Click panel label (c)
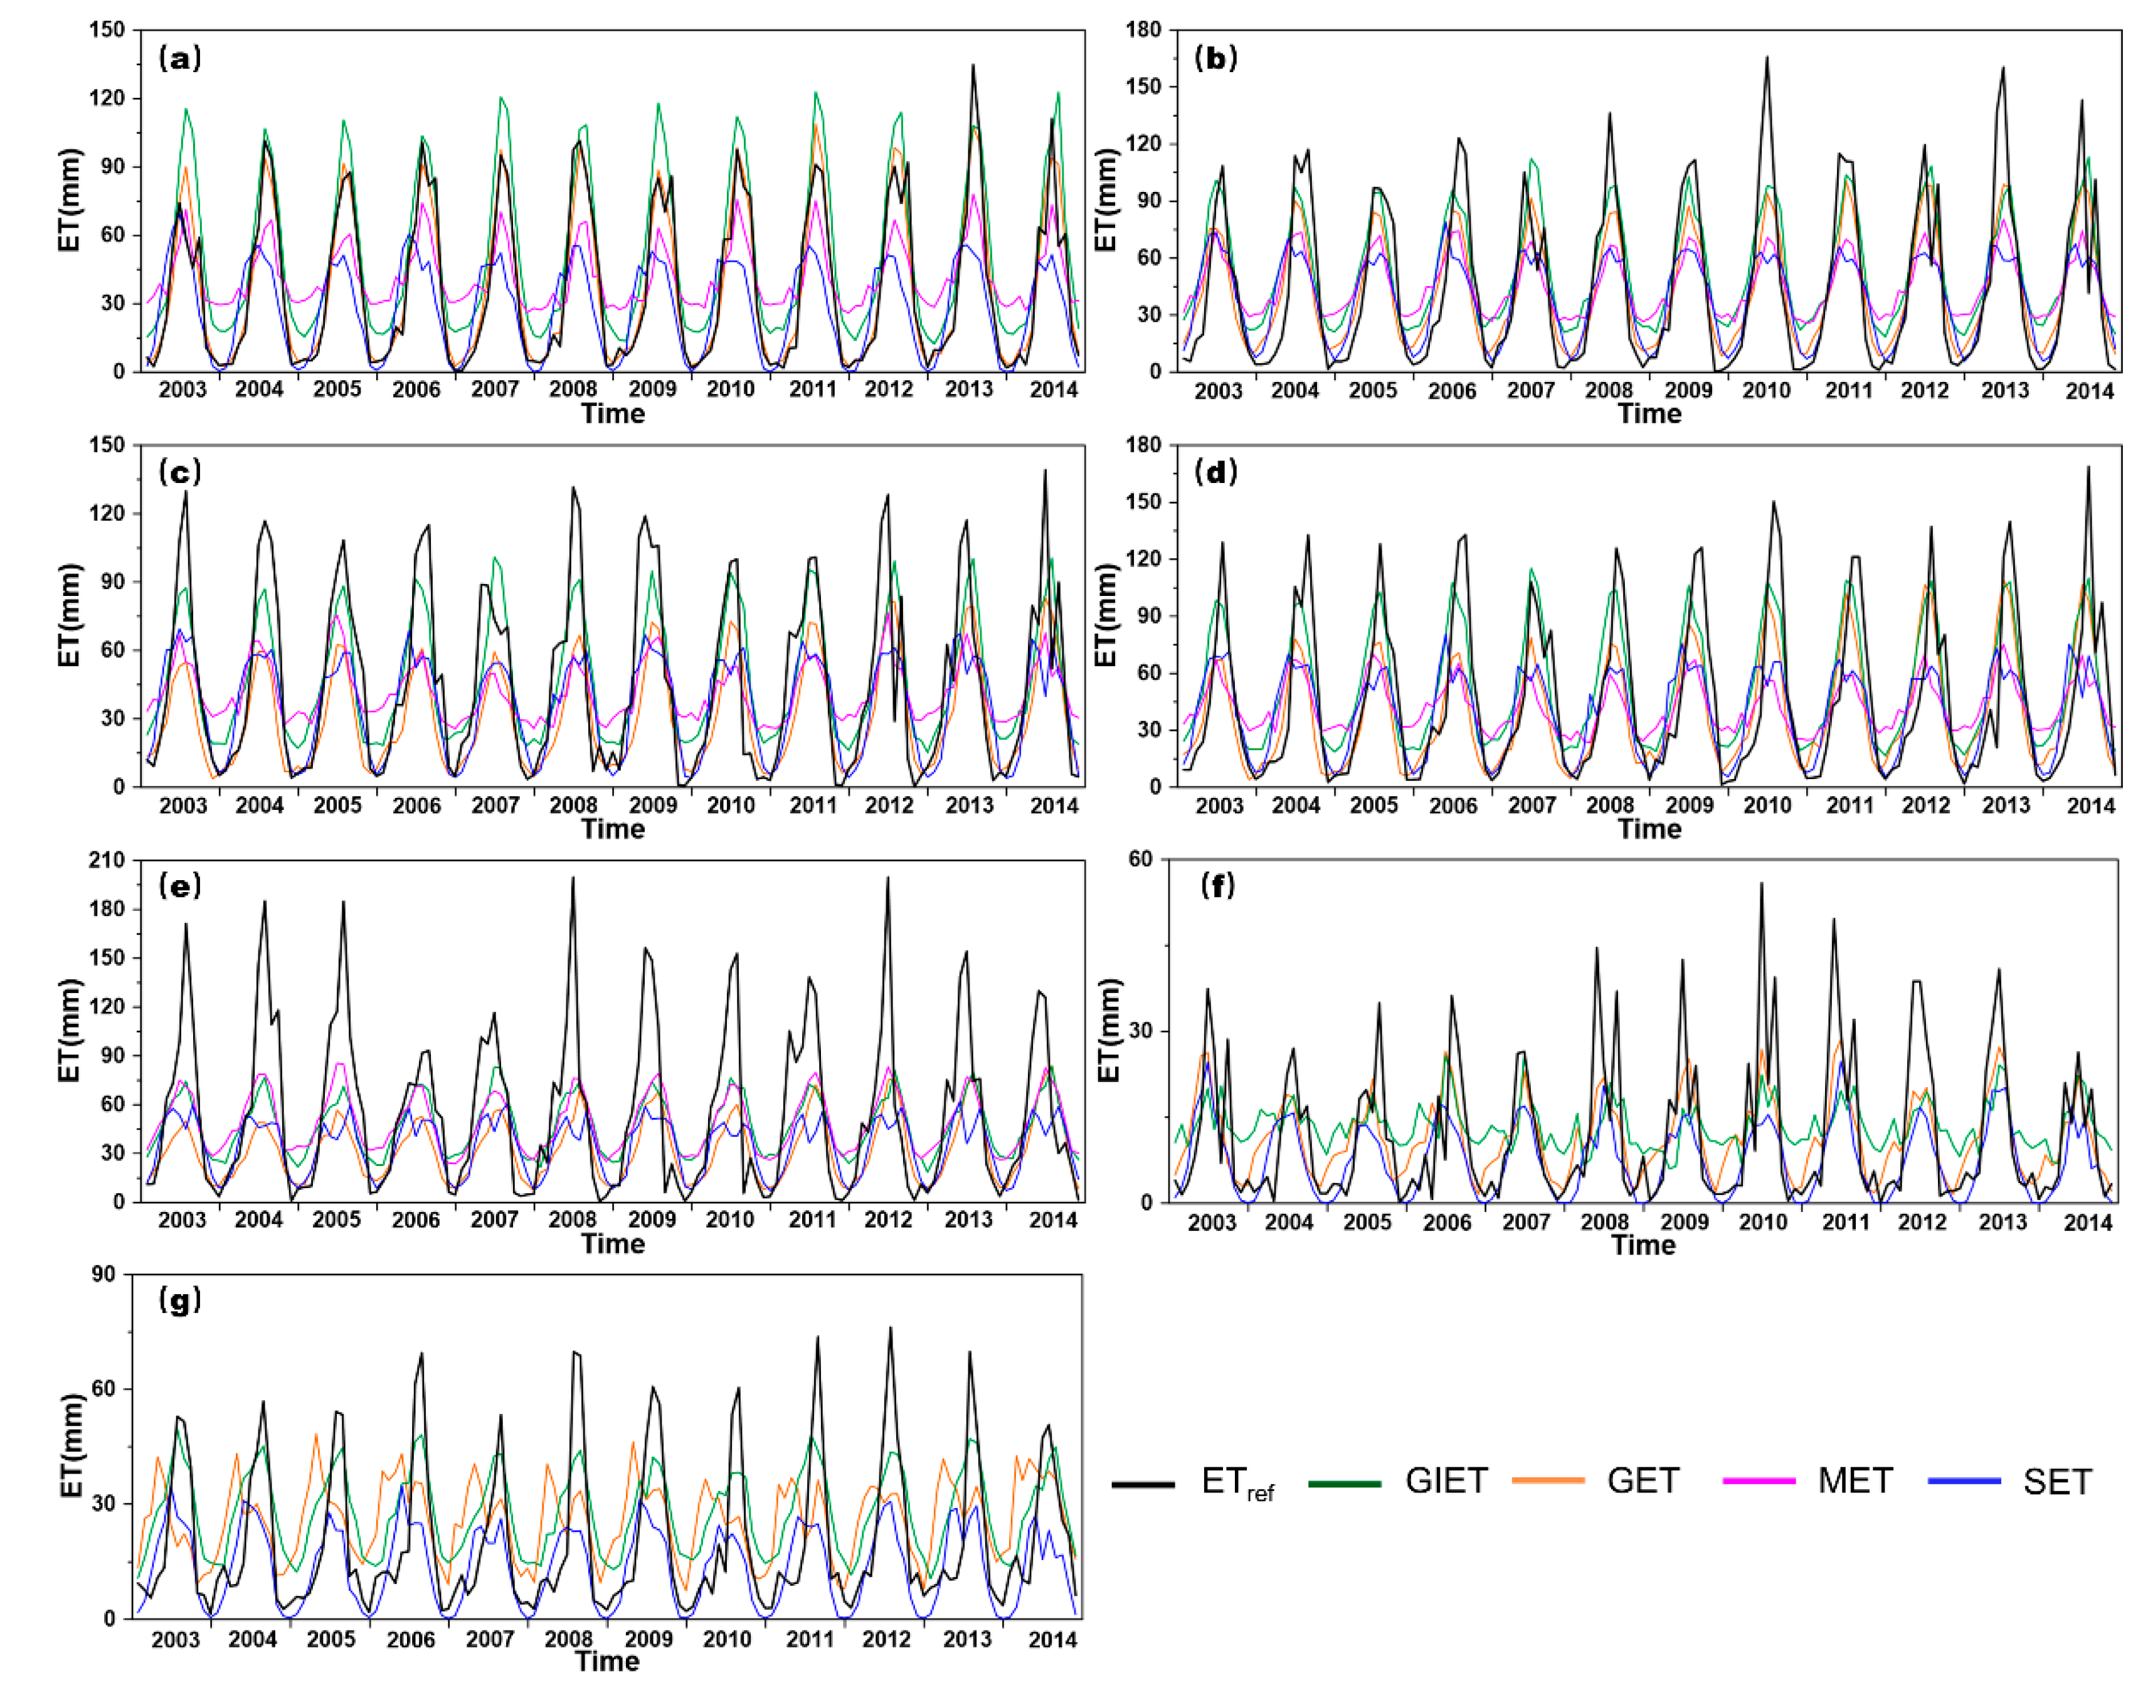This screenshot has width=2143, height=1695. (179, 471)
